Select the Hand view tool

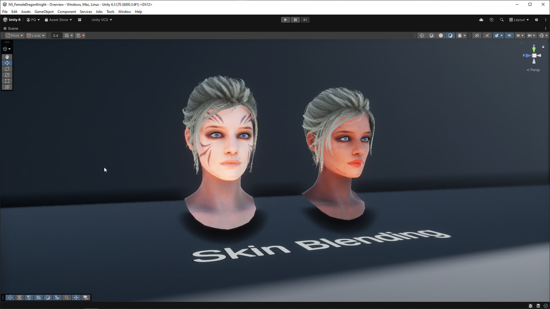(x=7, y=57)
